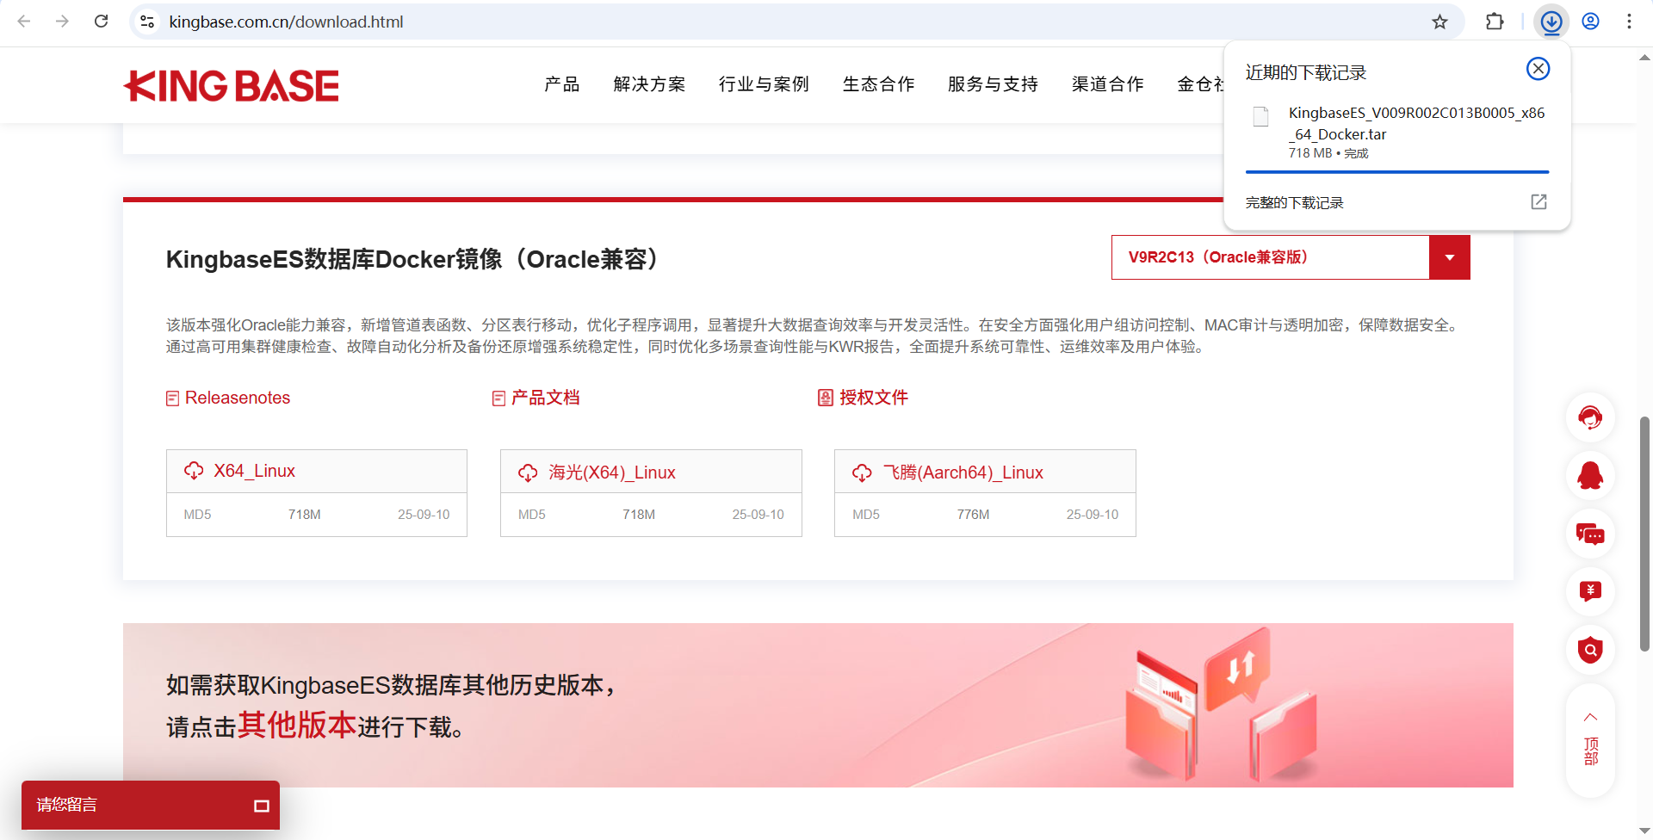Viewport: 1653px width, 840px height.
Task: Click the browser extensions puzzle icon
Action: point(1495,22)
